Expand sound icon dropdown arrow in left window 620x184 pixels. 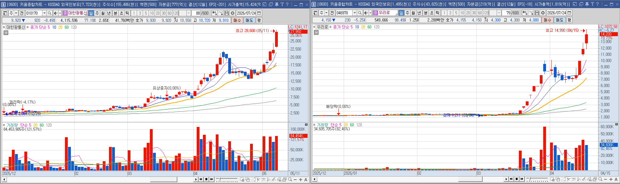(60, 13)
